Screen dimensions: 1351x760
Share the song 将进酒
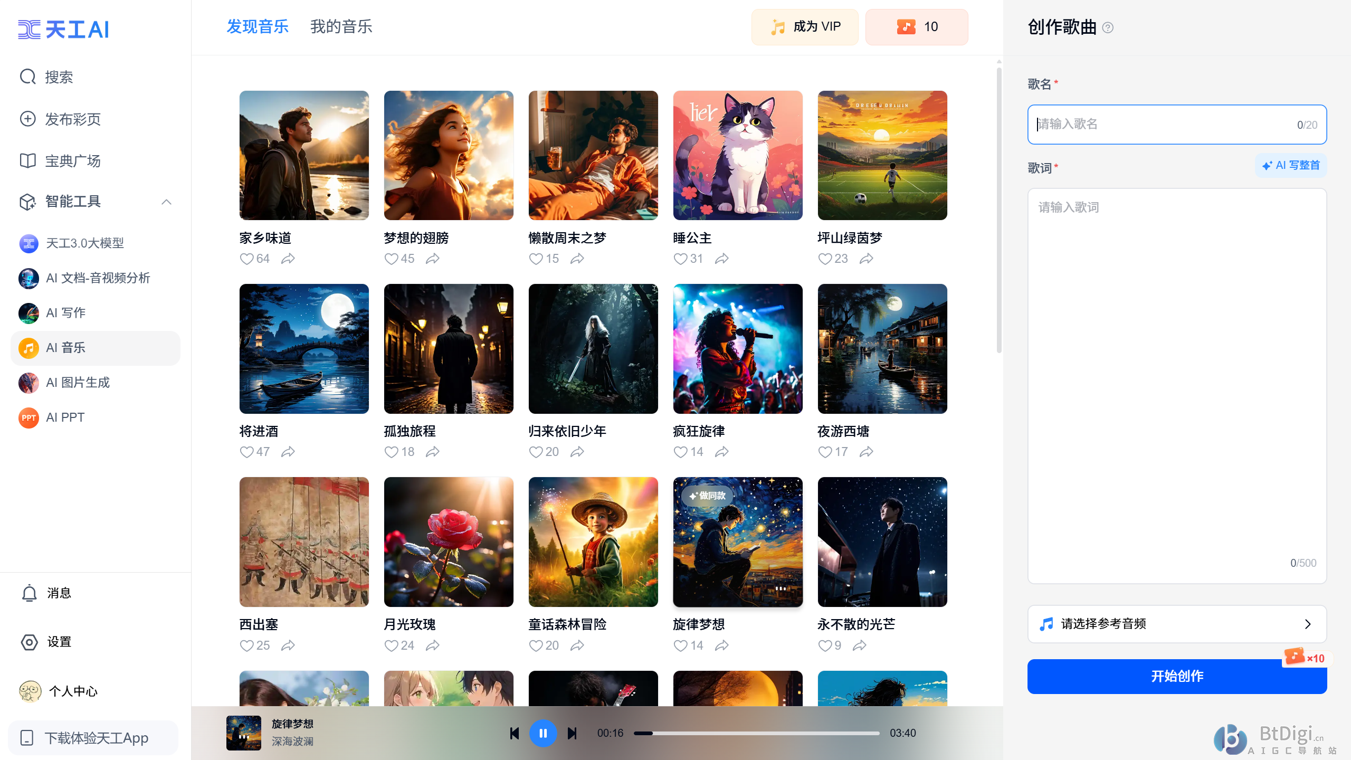click(x=288, y=452)
